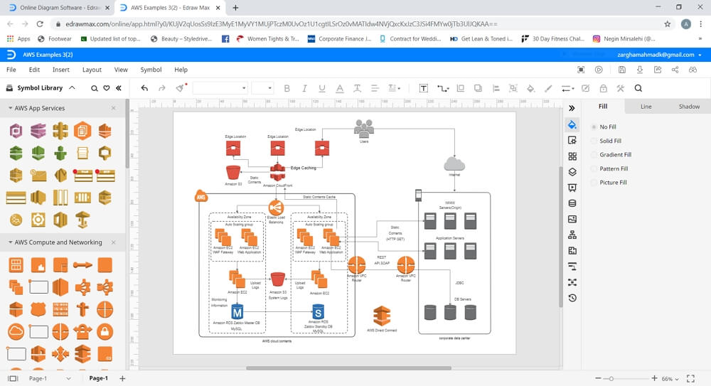Click the Save icon in top bar
This screenshot has width=711, height=386.
pos(621,70)
